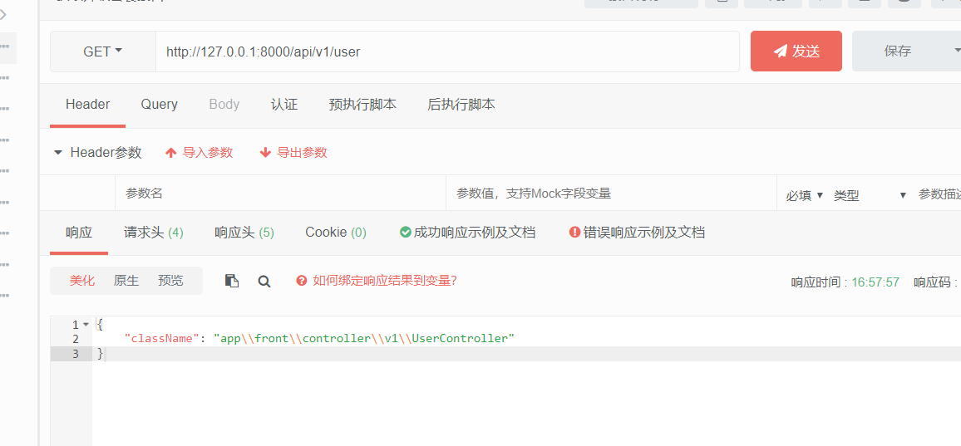961x446 pixels.
Task: Select the 美化 view mode
Action: [82, 282]
